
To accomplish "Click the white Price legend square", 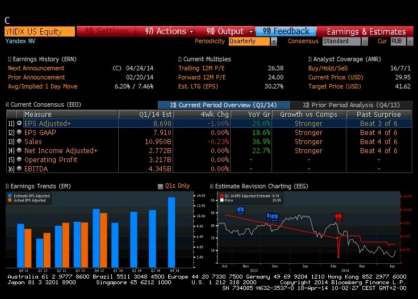I will 222,200.
